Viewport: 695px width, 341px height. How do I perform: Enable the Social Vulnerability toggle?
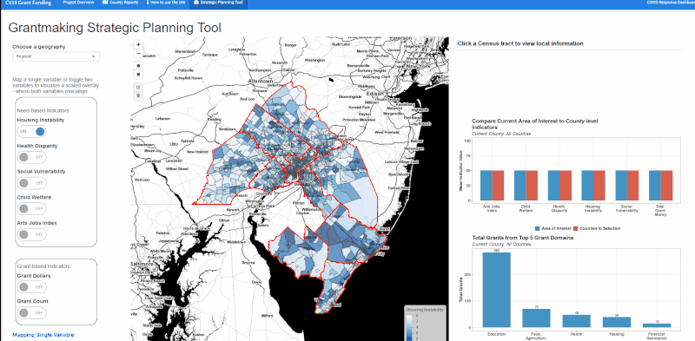tap(31, 183)
